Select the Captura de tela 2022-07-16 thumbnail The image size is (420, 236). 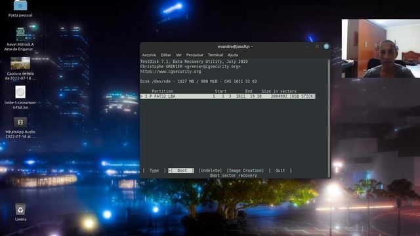coord(20,63)
